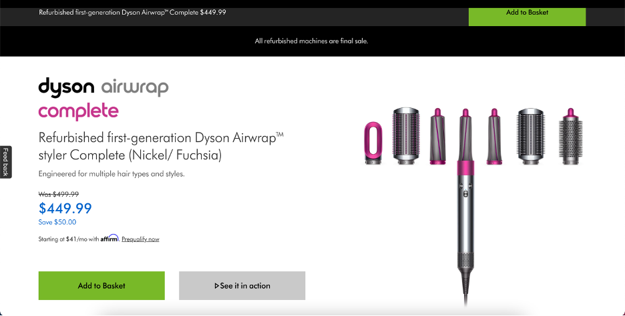This screenshot has width=625, height=316.
Task: Click the Dyson Airwrap Complete logo
Action: 103,99
